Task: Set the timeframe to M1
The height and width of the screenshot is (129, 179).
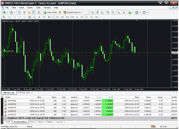Action: tap(58, 17)
